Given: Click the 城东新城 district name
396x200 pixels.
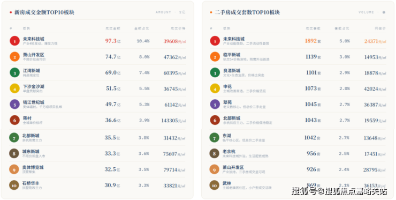Looking at the screenshot, I should 31,152.
